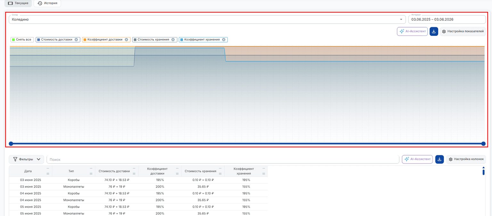Select Монопаллеты in the 04 июня 2025 row
This screenshot has width=492, height=216.
[x=74, y=200]
